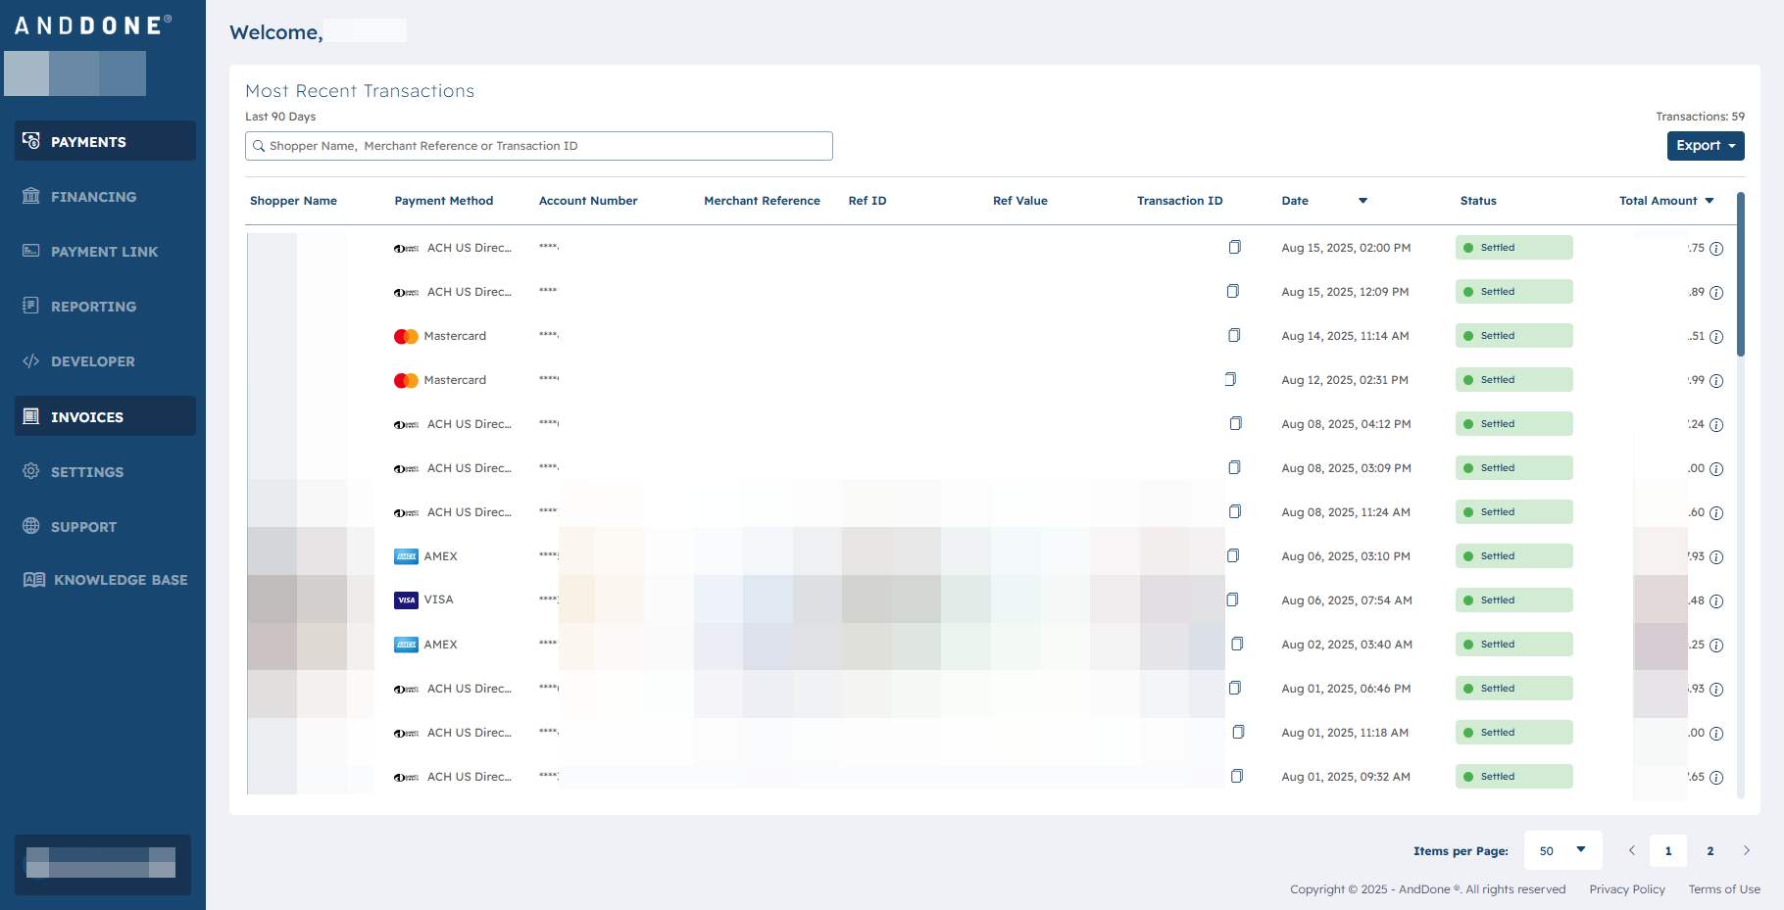Show info for Aug 01 09:32 AM amount
Screen dimensions: 1784x910
(x=1716, y=778)
